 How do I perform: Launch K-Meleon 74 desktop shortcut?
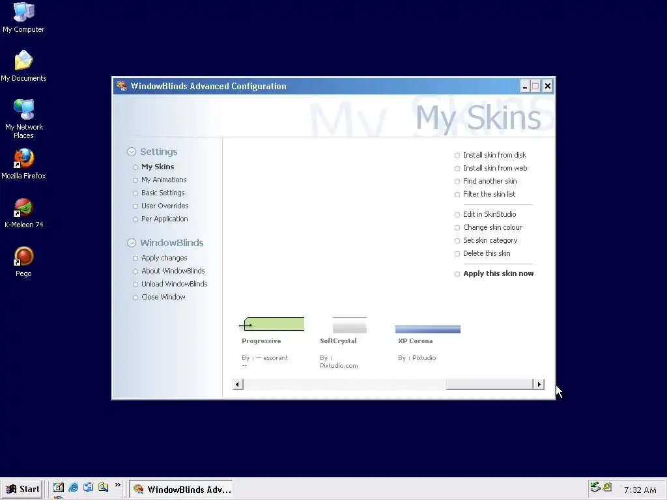(24, 213)
